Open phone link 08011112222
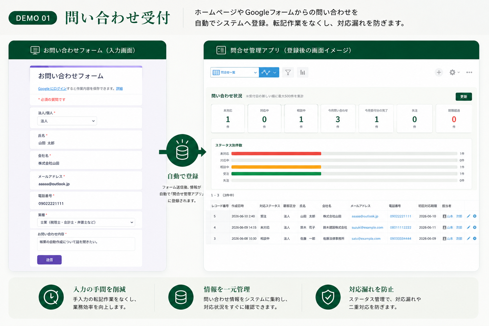 400,227
